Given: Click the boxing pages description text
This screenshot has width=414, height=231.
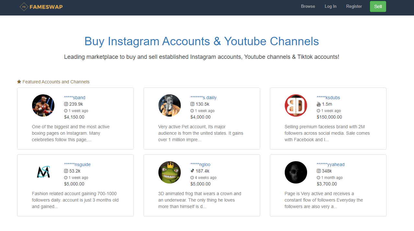Looking at the screenshot, I should point(71,133).
